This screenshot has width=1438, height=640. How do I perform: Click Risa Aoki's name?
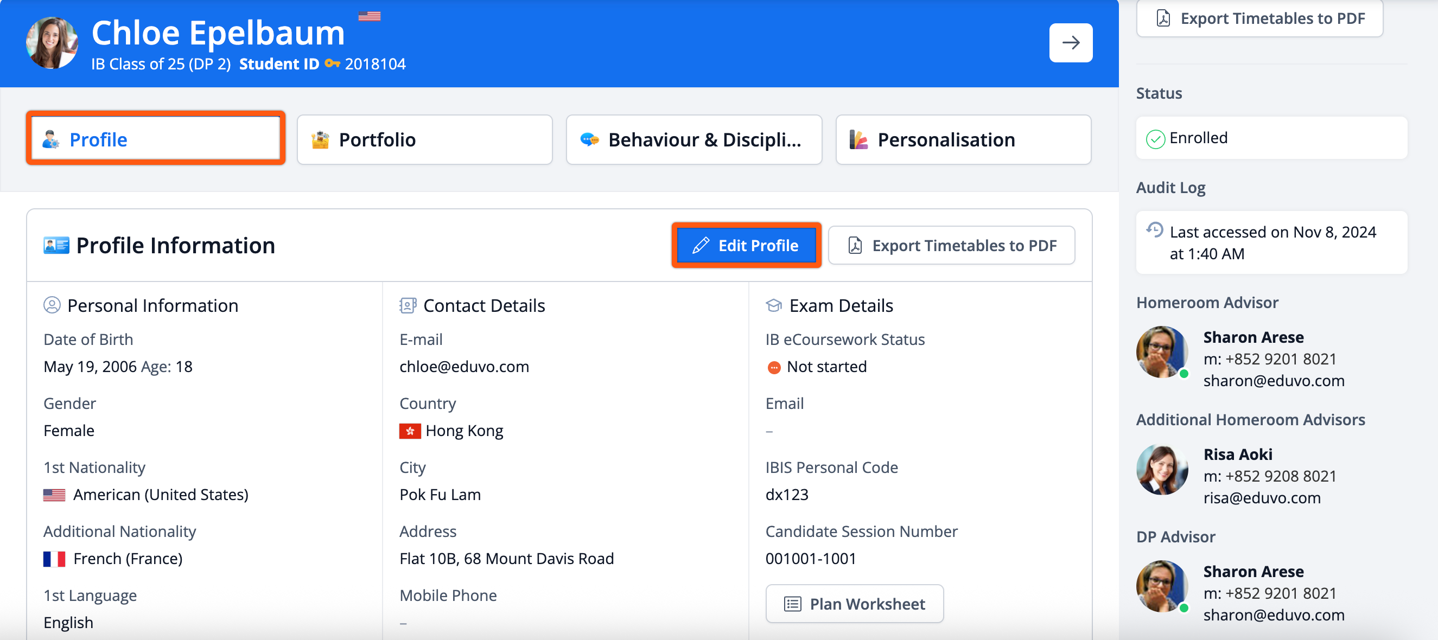click(x=1238, y=454)
